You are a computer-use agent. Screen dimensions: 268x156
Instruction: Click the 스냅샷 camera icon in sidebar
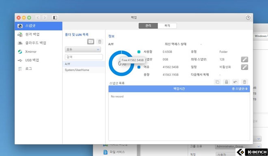tap(20, 26)
